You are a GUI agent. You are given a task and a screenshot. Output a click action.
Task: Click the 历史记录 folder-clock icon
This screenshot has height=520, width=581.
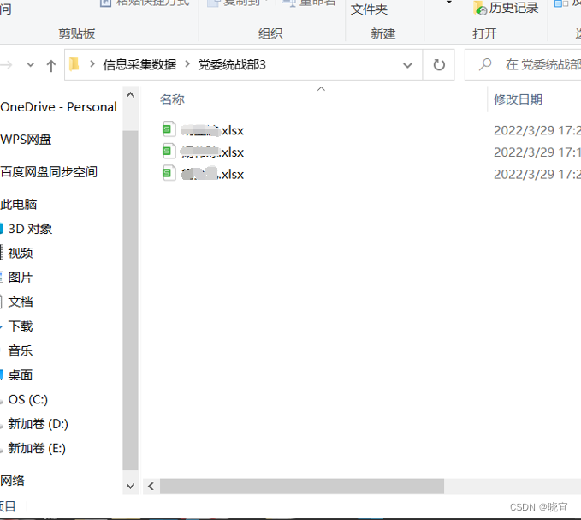click(480, 9)
